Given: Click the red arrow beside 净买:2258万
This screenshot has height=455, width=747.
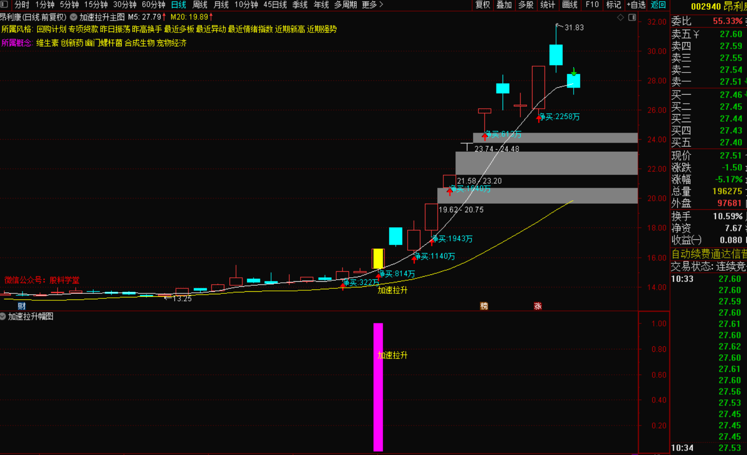Looking at the screenshot, I should [x=539, y=118].
